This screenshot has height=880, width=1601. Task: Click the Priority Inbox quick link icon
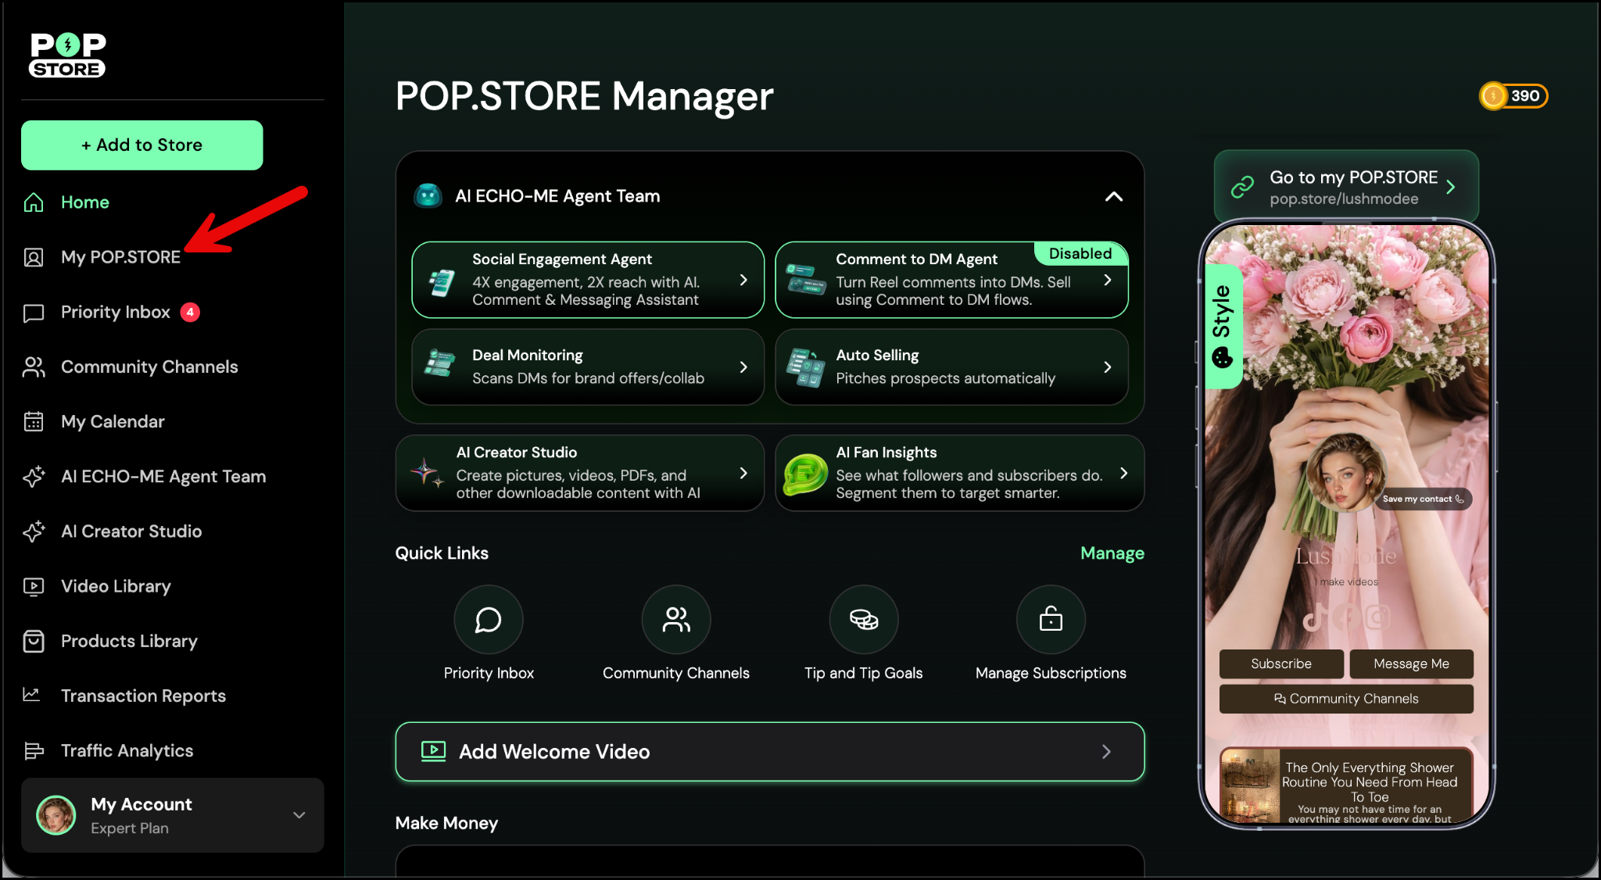coord(489,620)
